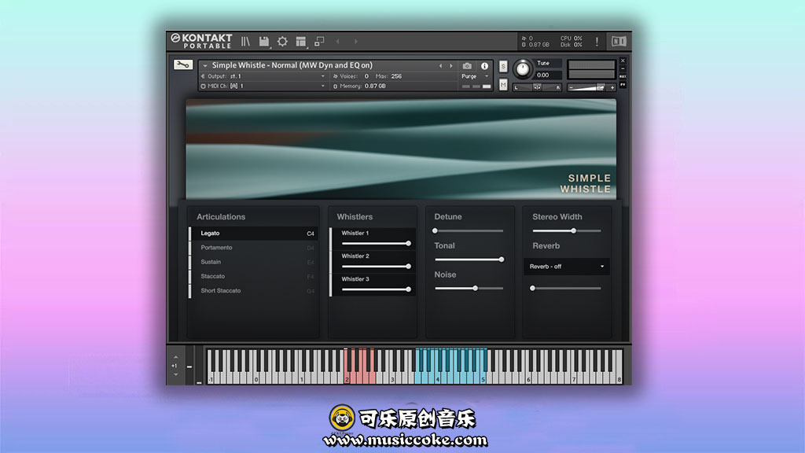This screenshot has height=453, width=805.
Task: Click the panic exclamation icon
Action: pos(597,42)
